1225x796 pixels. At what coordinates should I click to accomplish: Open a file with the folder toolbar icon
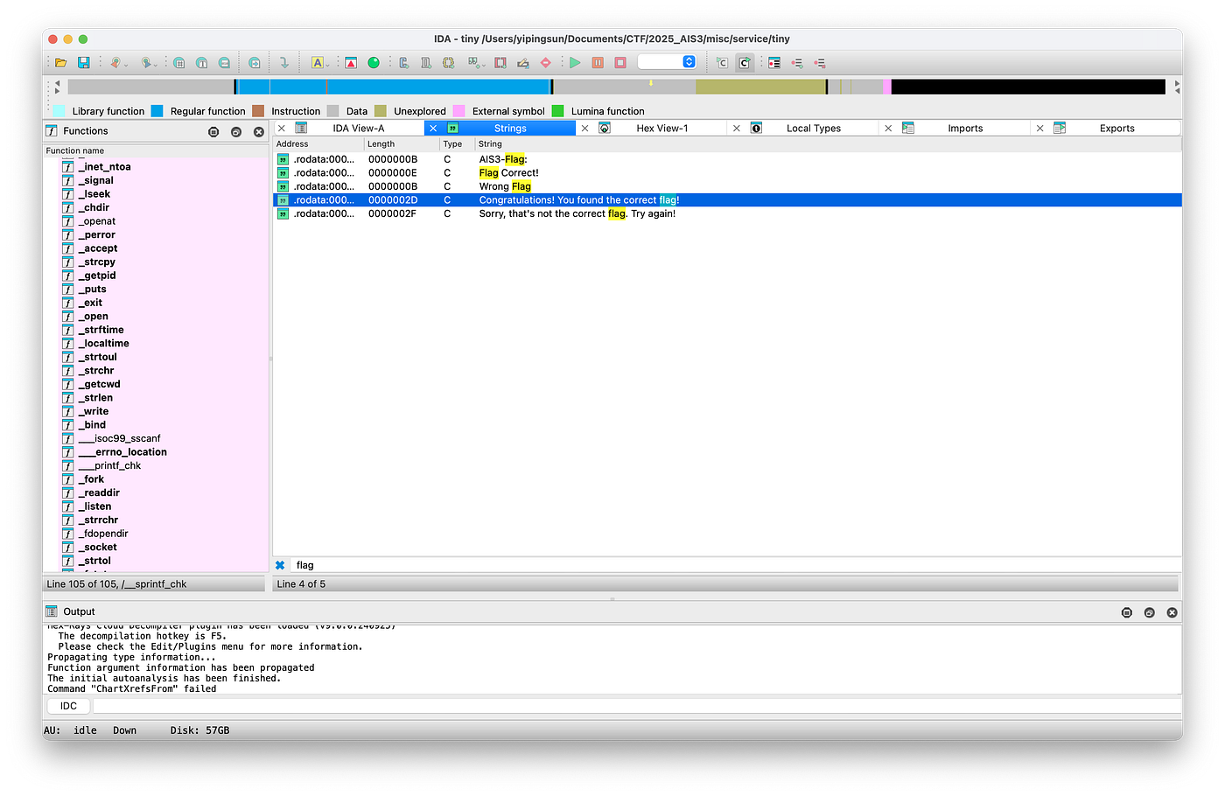61,63
